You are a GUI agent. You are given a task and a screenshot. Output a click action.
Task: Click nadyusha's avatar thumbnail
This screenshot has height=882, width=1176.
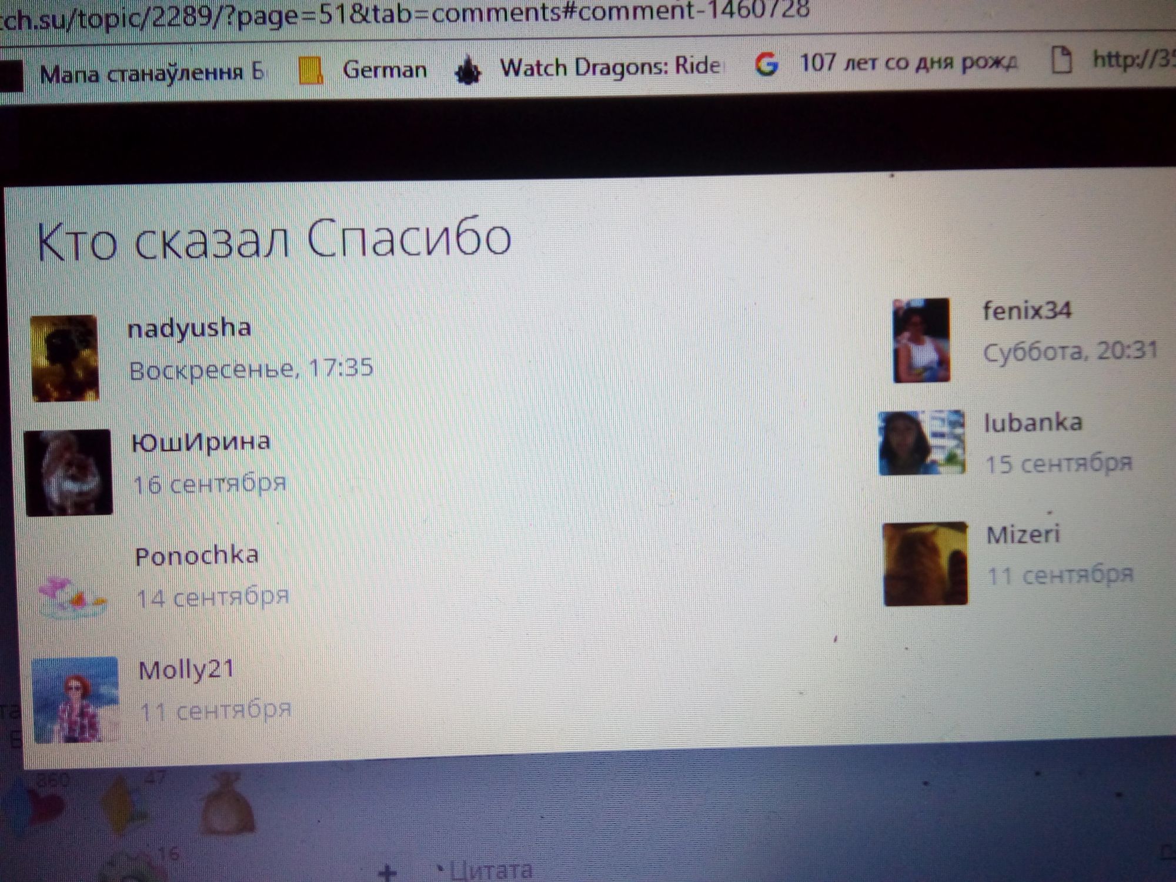point(65,358)
